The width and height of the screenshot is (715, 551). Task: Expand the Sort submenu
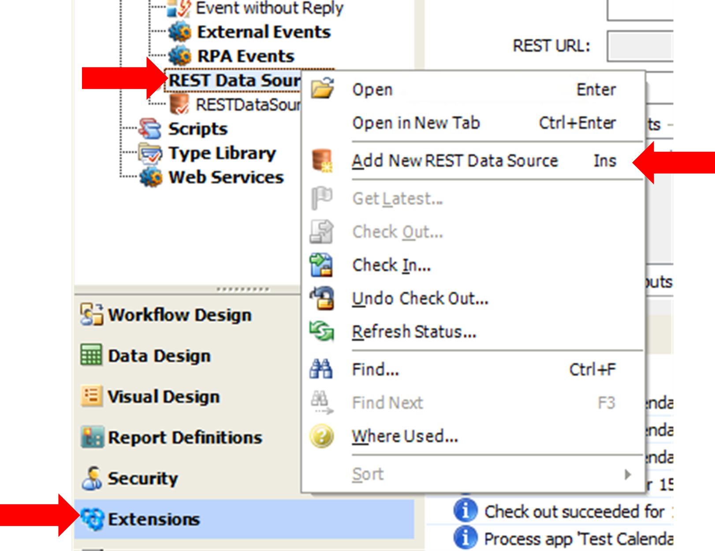[x=368, y=474]
